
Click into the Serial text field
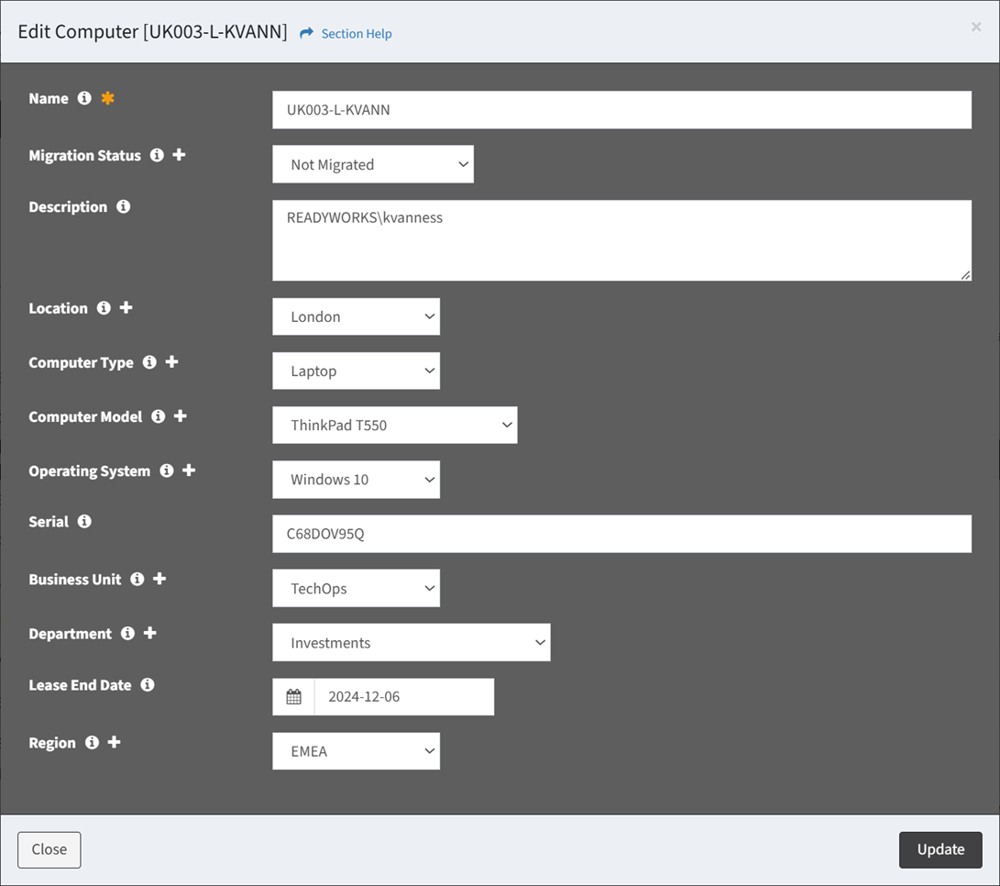pos(621,534)
